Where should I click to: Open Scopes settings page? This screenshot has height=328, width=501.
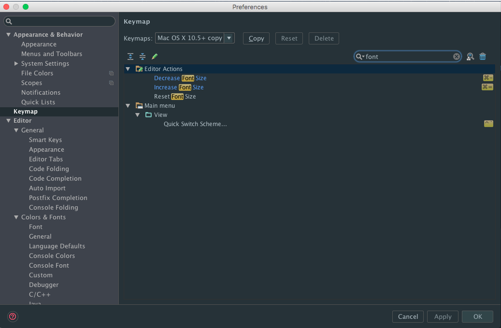[31, 83]
